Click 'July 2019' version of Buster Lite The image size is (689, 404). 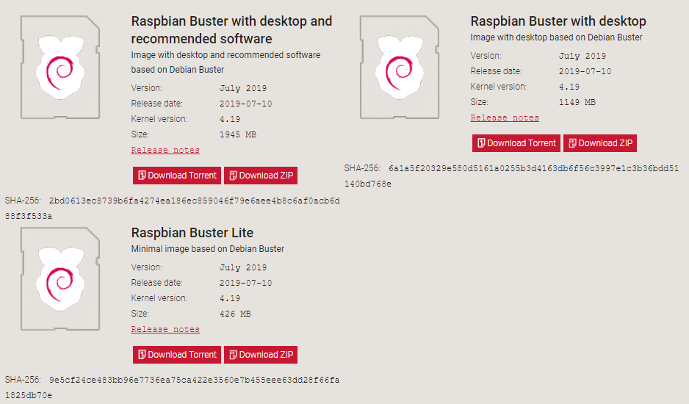tap(243, 267)
